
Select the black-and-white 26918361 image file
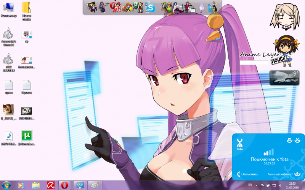(x=26, y=112)
